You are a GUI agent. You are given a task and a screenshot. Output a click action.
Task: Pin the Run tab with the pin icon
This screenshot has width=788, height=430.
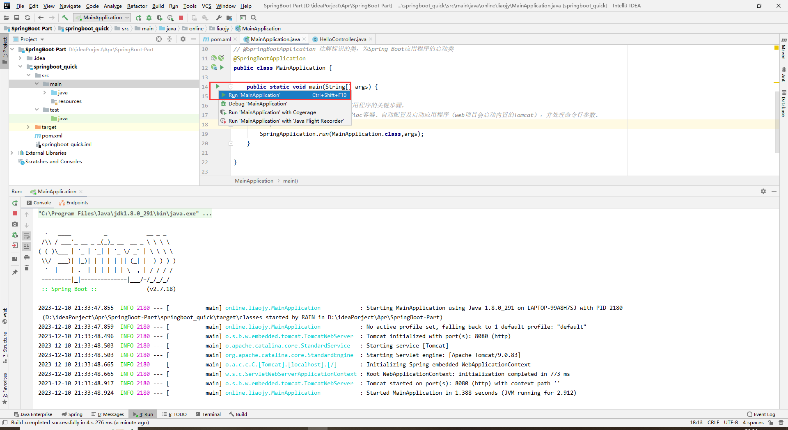(x=15, y=272)
